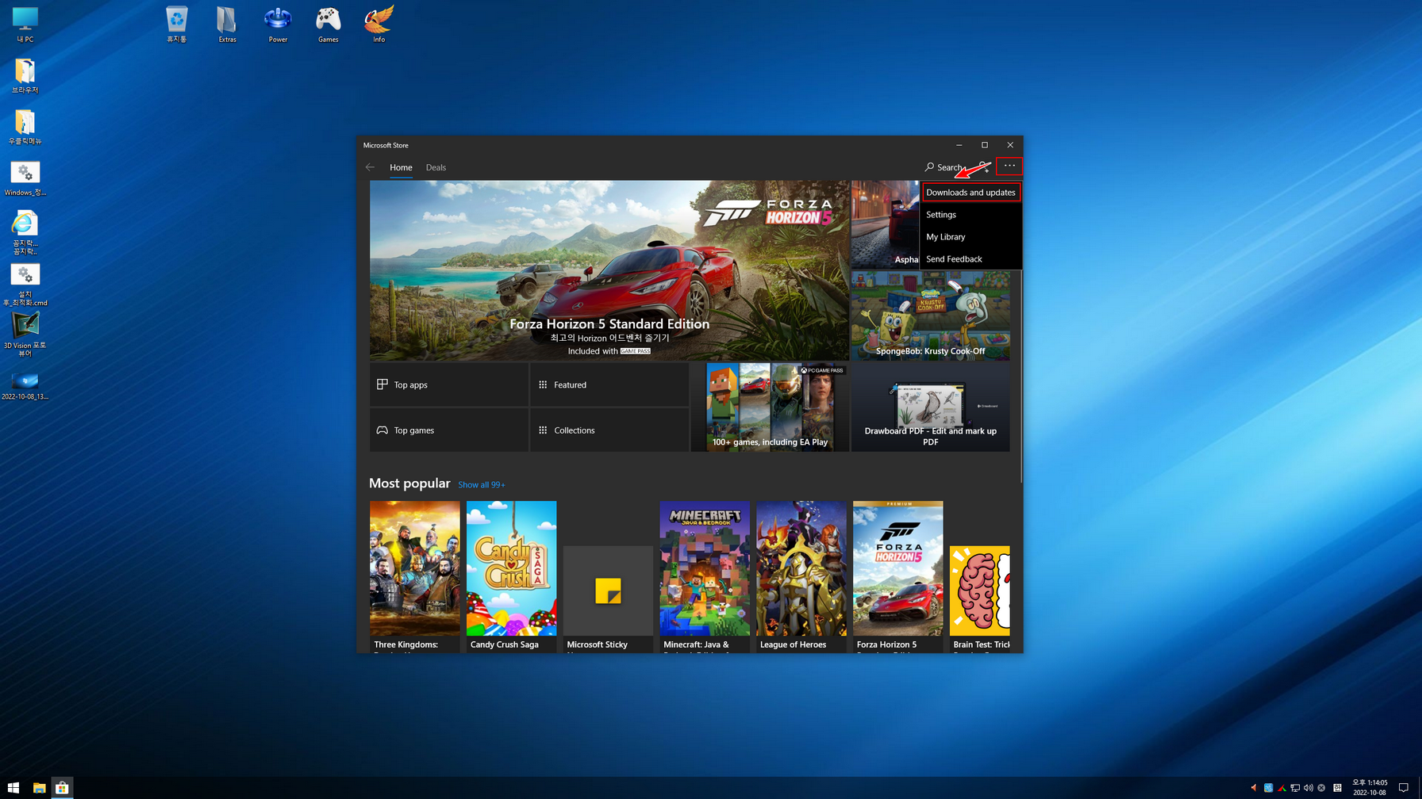Switch to the Deals tab
Screen dimensions: 1422x799
(436, 167)
